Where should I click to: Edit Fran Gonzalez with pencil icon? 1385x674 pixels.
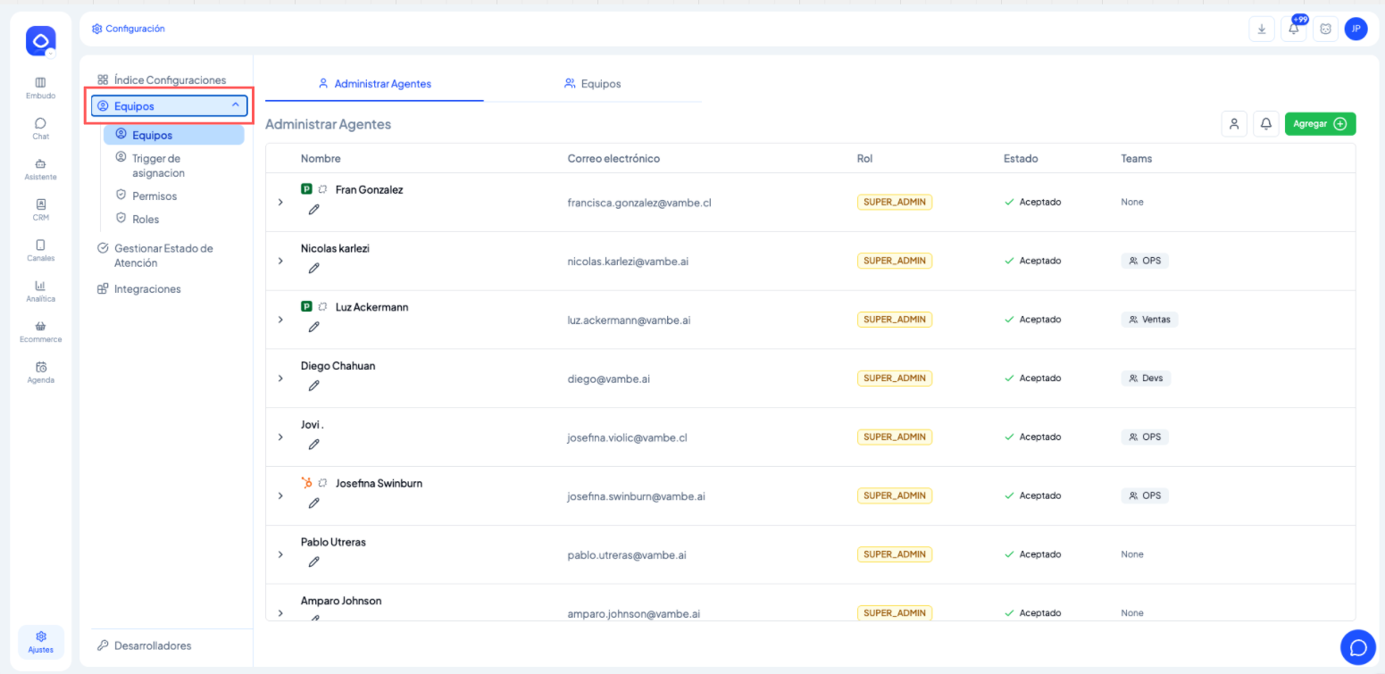pyautogui.click(x=313, y=210)
